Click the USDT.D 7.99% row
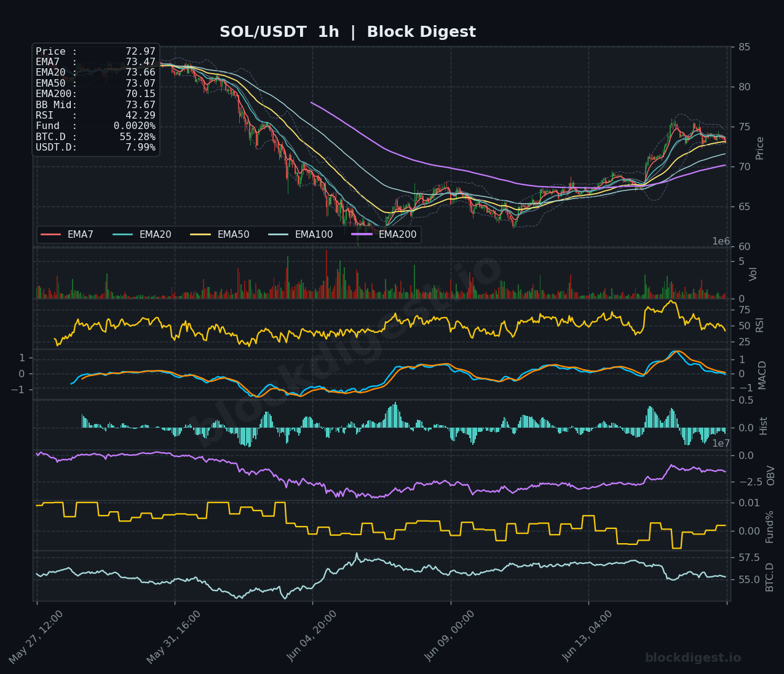 click(x=96, y=147)
